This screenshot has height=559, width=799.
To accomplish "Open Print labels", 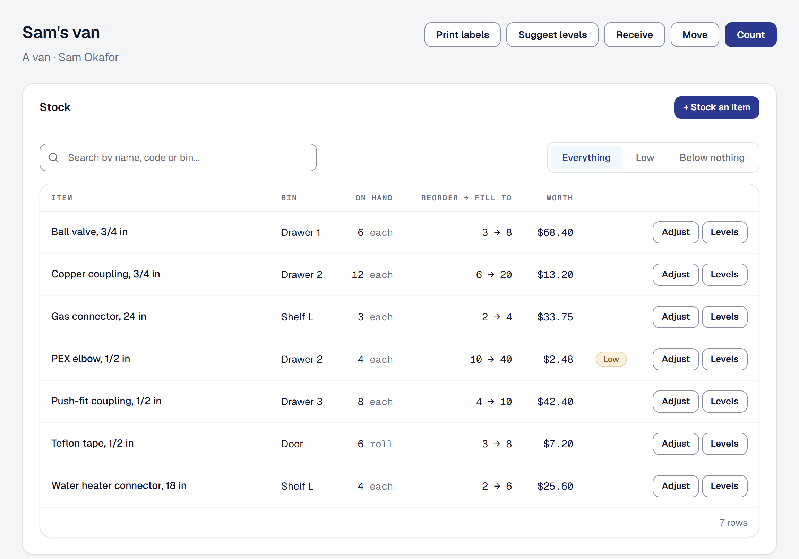I will click(462, 35).
